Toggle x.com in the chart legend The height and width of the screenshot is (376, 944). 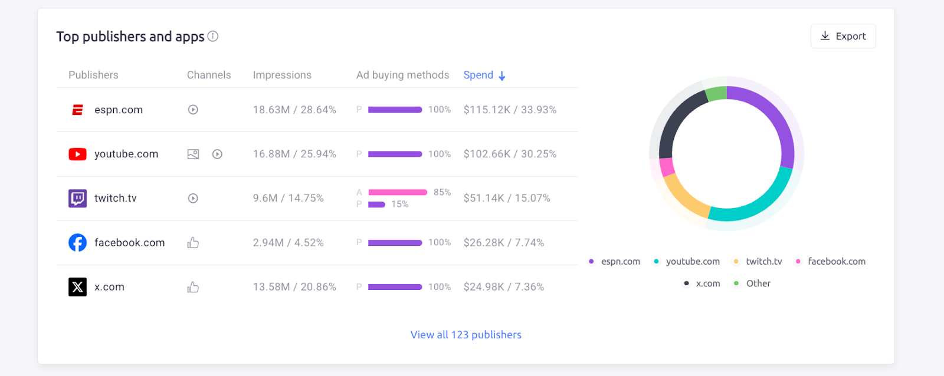[x=702, y=283]
